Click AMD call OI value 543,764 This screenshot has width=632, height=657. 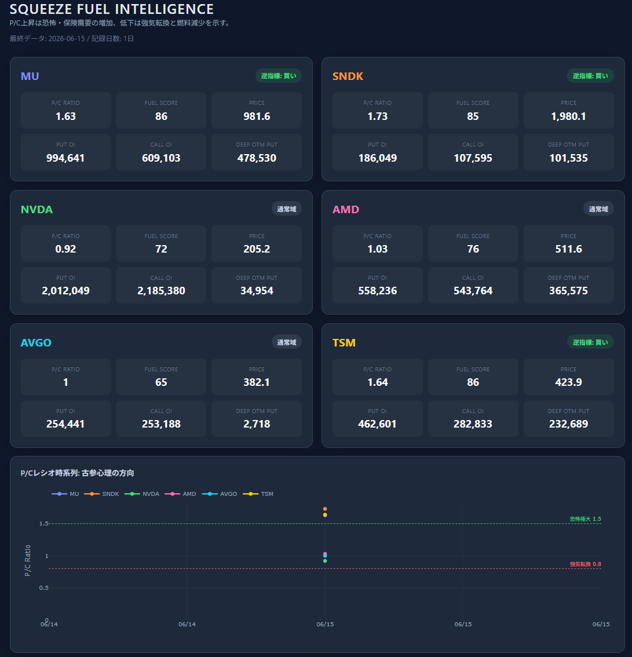pos(473,291)
